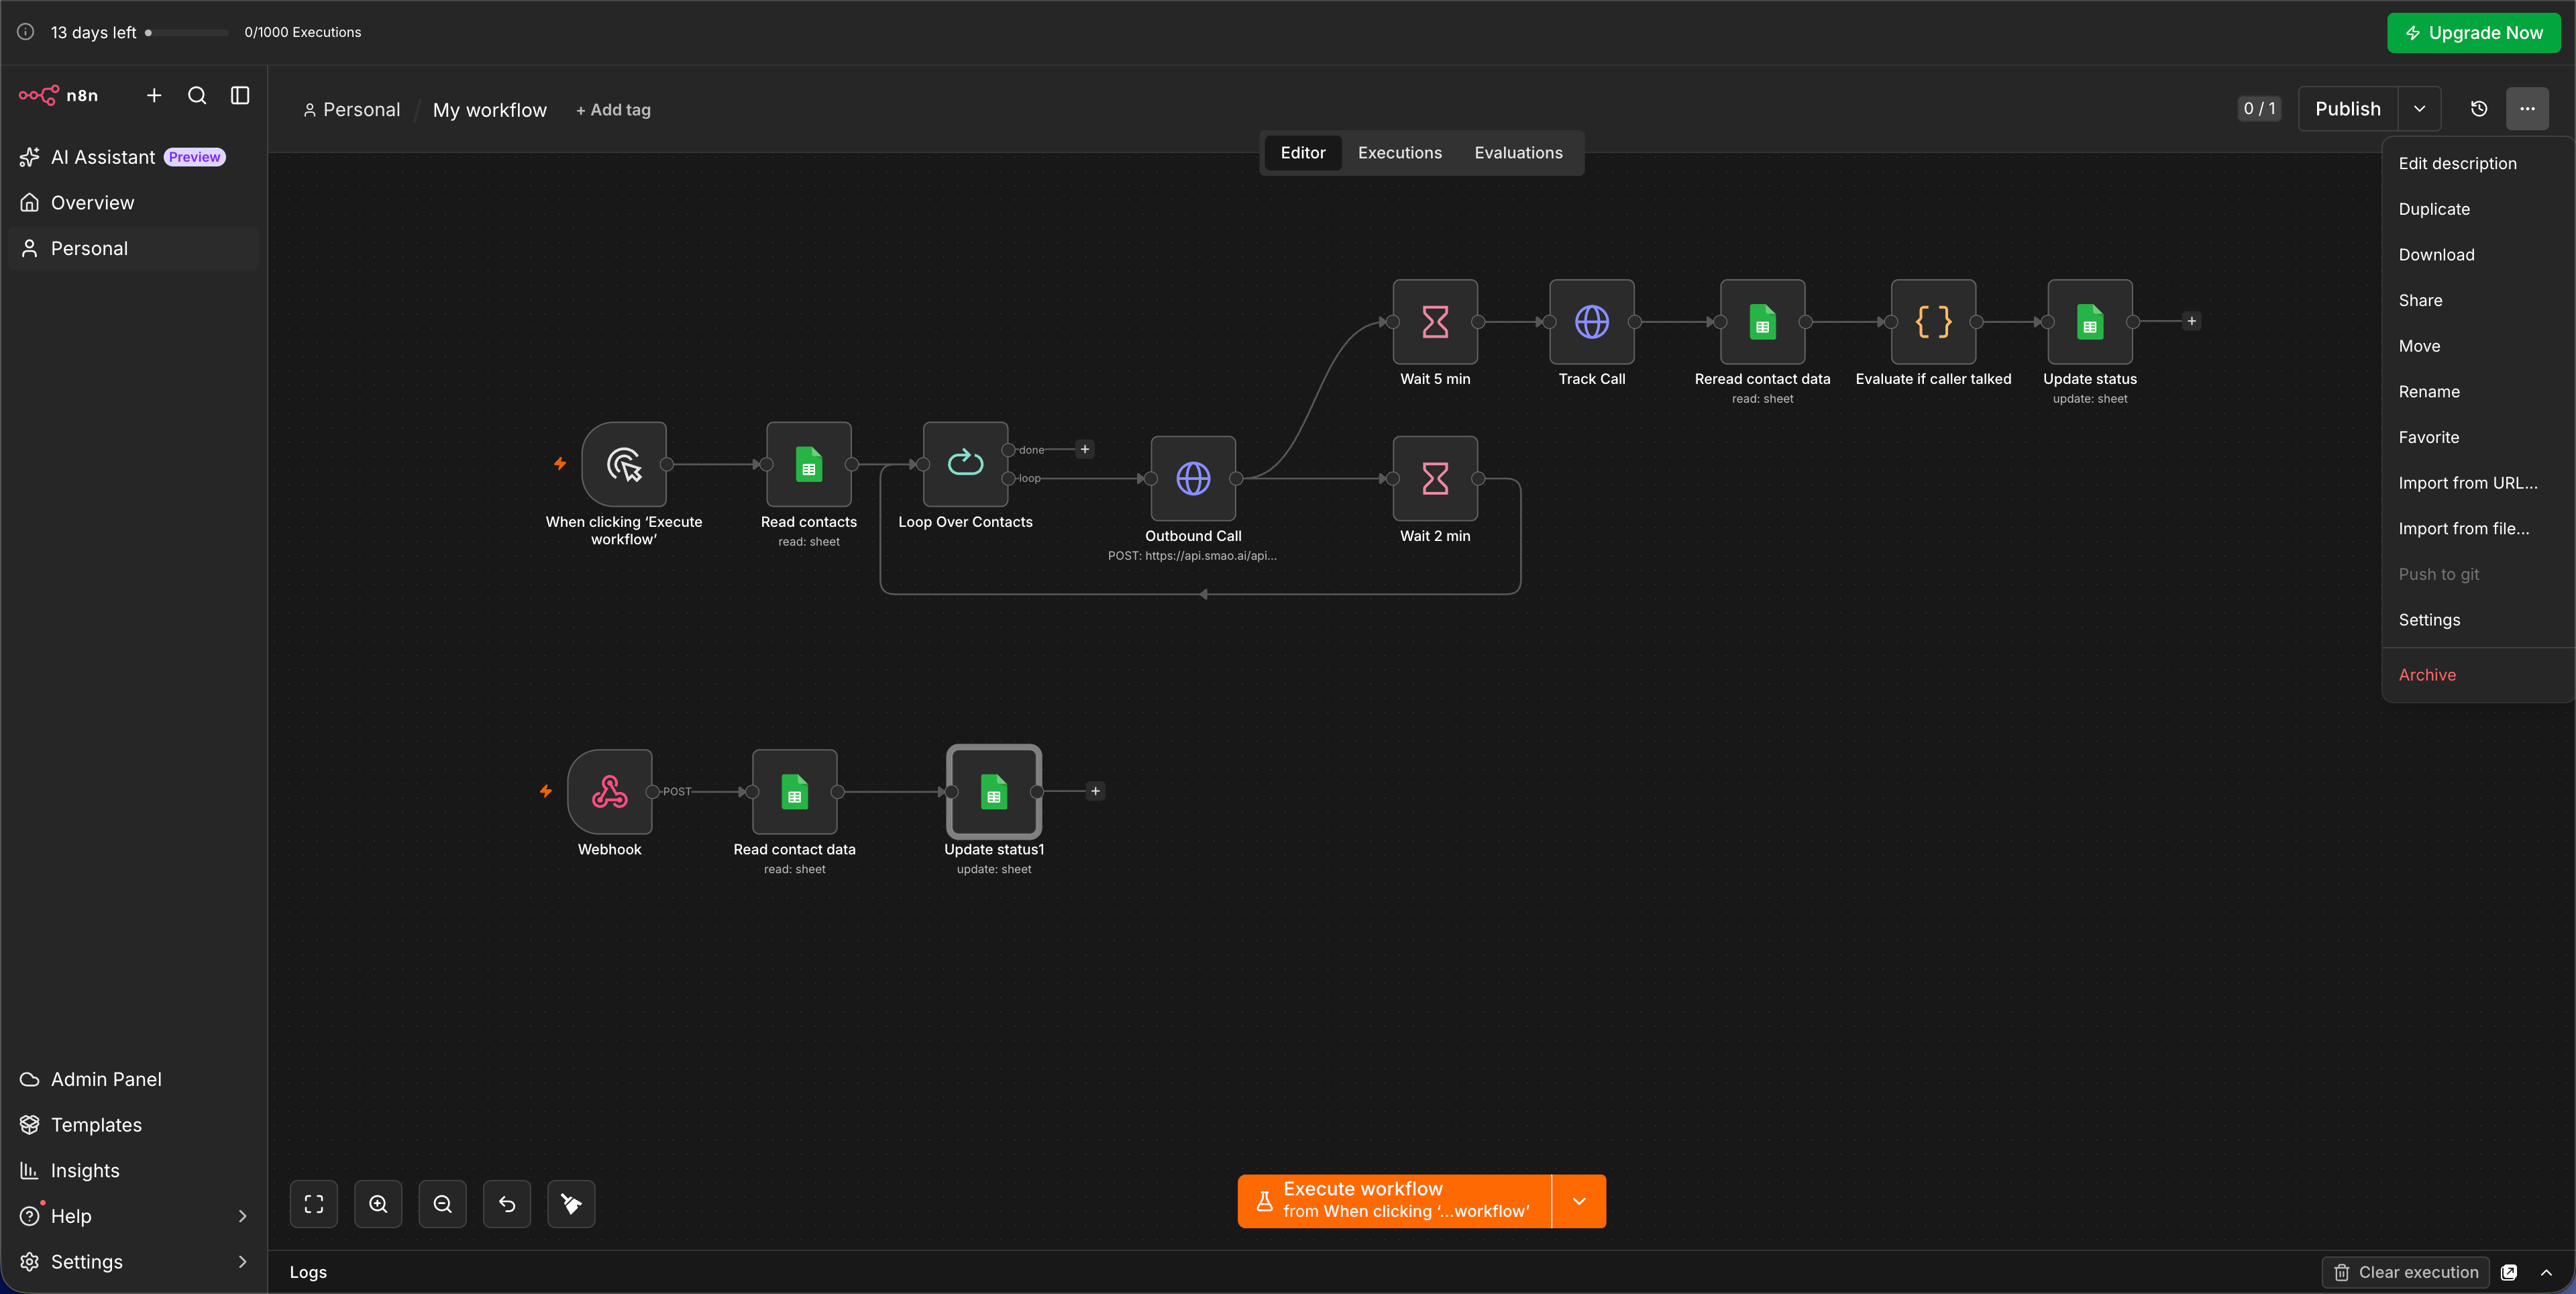Click the trial info icon
The height and width of the screenshot is (1294, 2576).
point(26,32)
